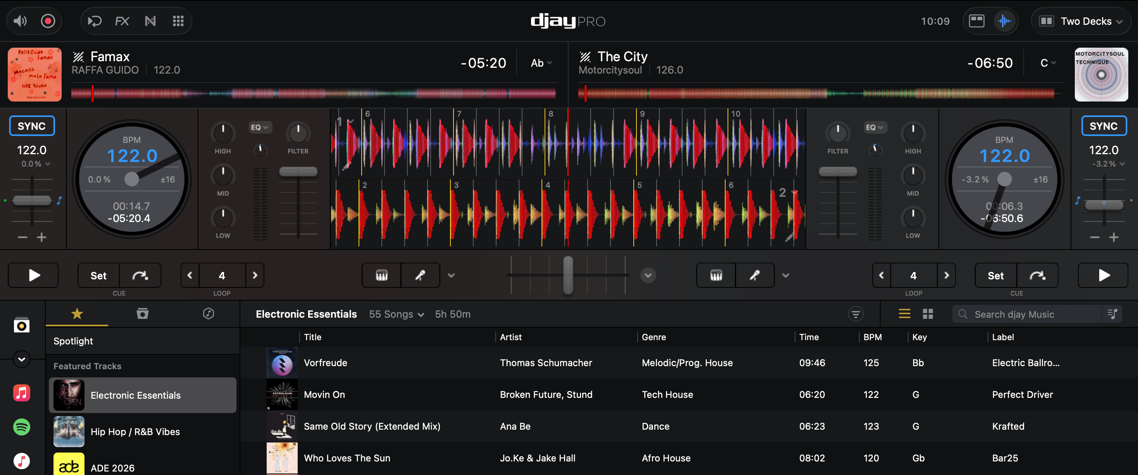This screenshot has height=475, width=1138.
Task: Toggle the waveform view button
Action: pos(1005,21)
